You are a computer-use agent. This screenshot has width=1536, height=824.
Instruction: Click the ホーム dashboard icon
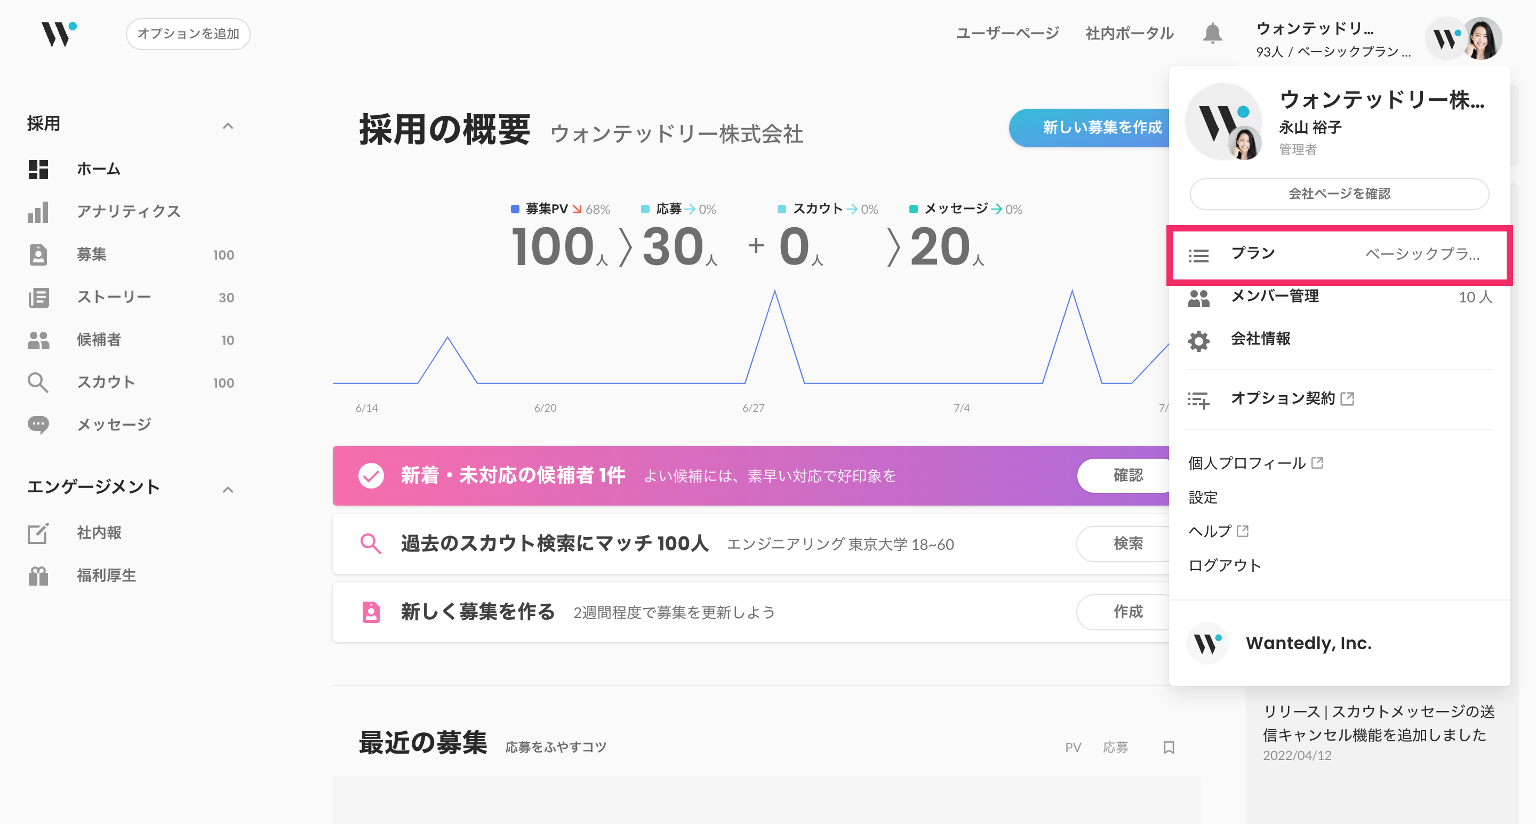point(38,169)
